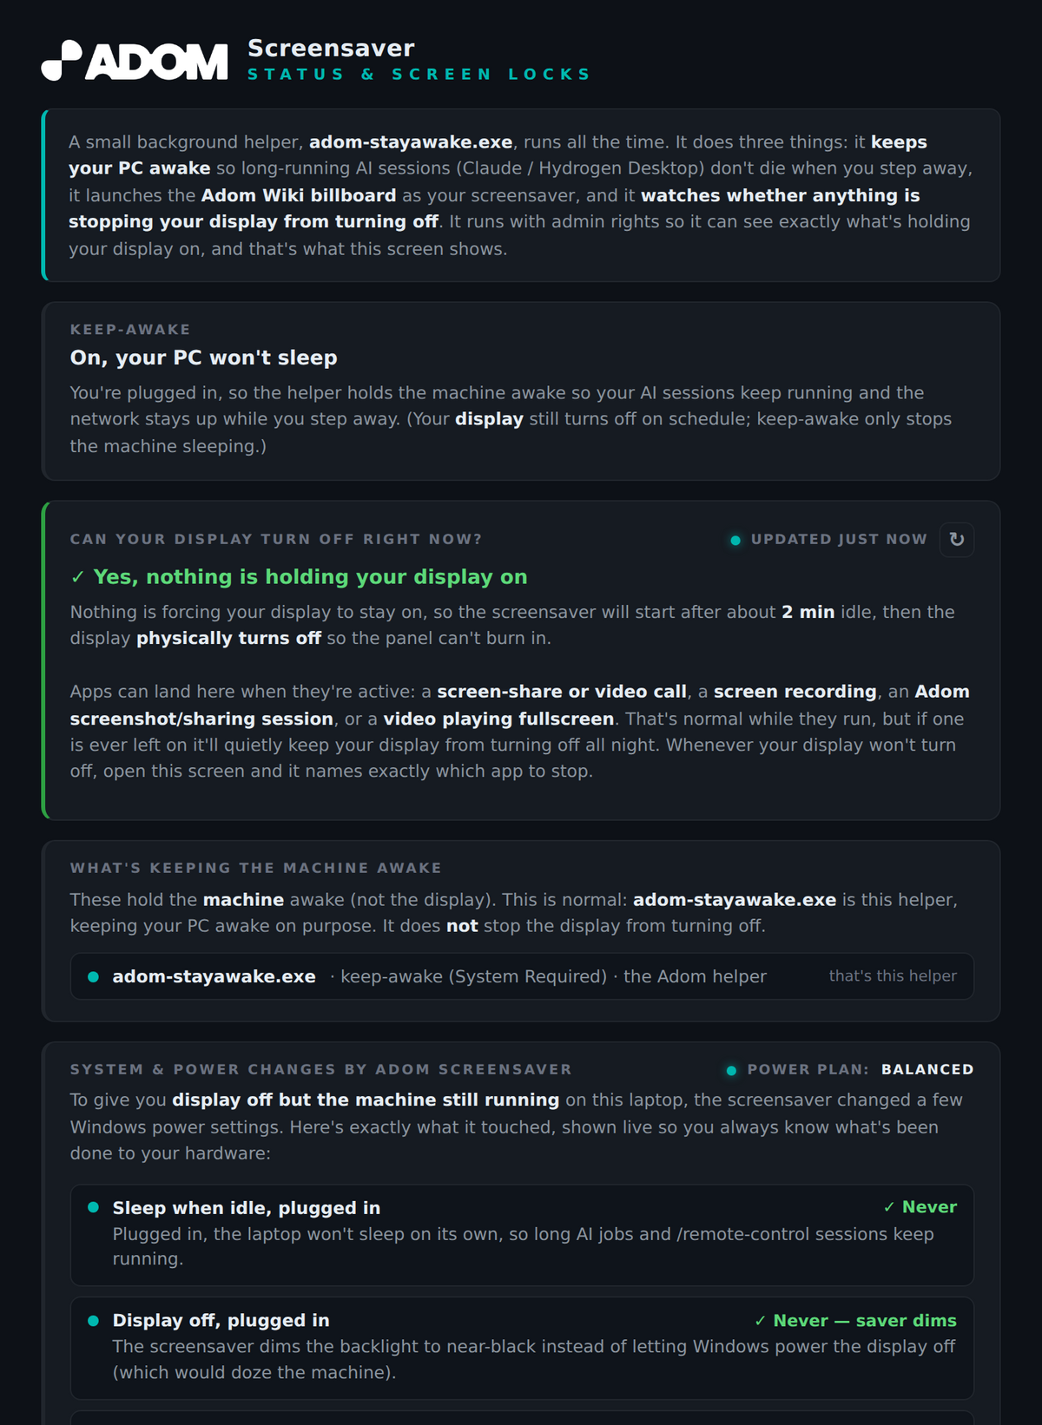Click the green checkmark before Yes, nothing is holding
The width and height of the screenshot is (1042, 1425).
coord(78,577)
